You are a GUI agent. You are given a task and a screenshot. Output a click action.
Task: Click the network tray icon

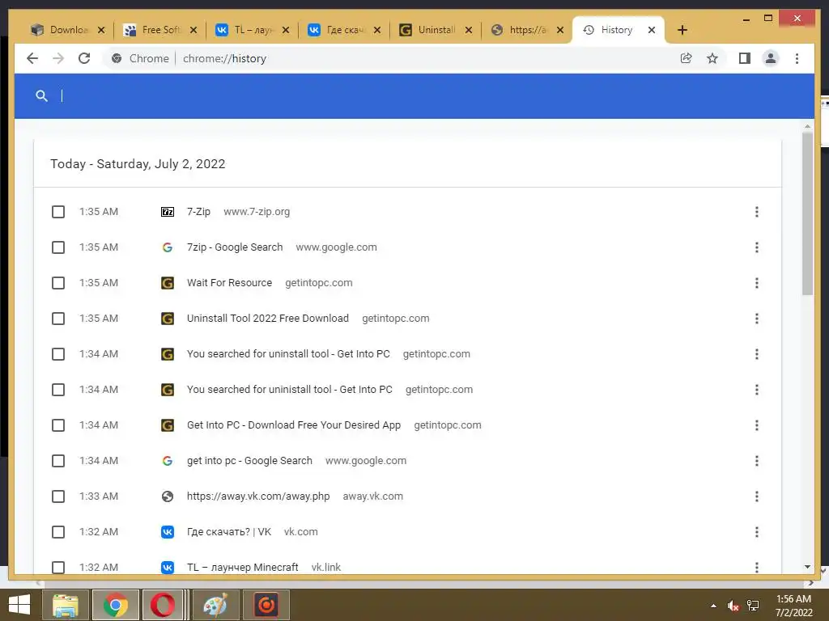pyautogui.click(x=753, y=606)
